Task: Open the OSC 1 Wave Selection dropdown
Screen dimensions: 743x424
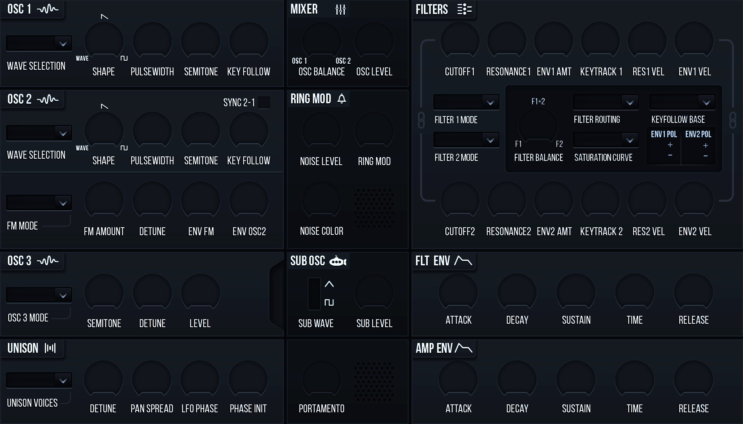Action: [x=39, y=43]
